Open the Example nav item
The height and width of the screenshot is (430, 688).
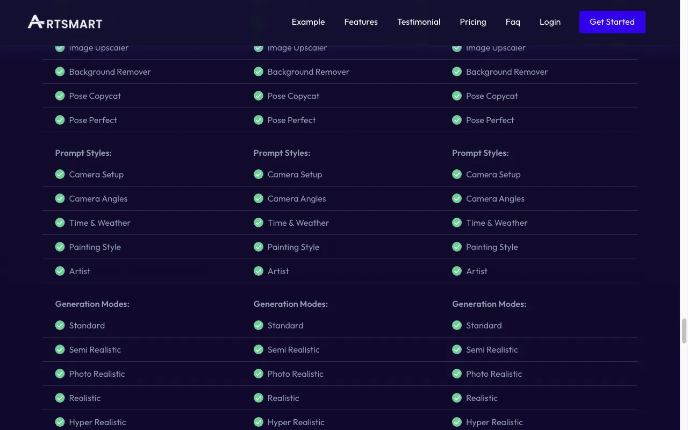coord(308,22)
